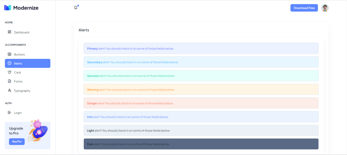Select the Card icon in sidebar
Image resolution: width=347 pixels, height=155 pixels.
pos(9,72)
